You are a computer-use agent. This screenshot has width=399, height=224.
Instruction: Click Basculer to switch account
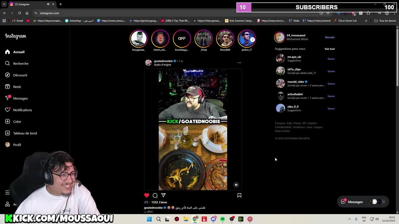coord(330,37)
